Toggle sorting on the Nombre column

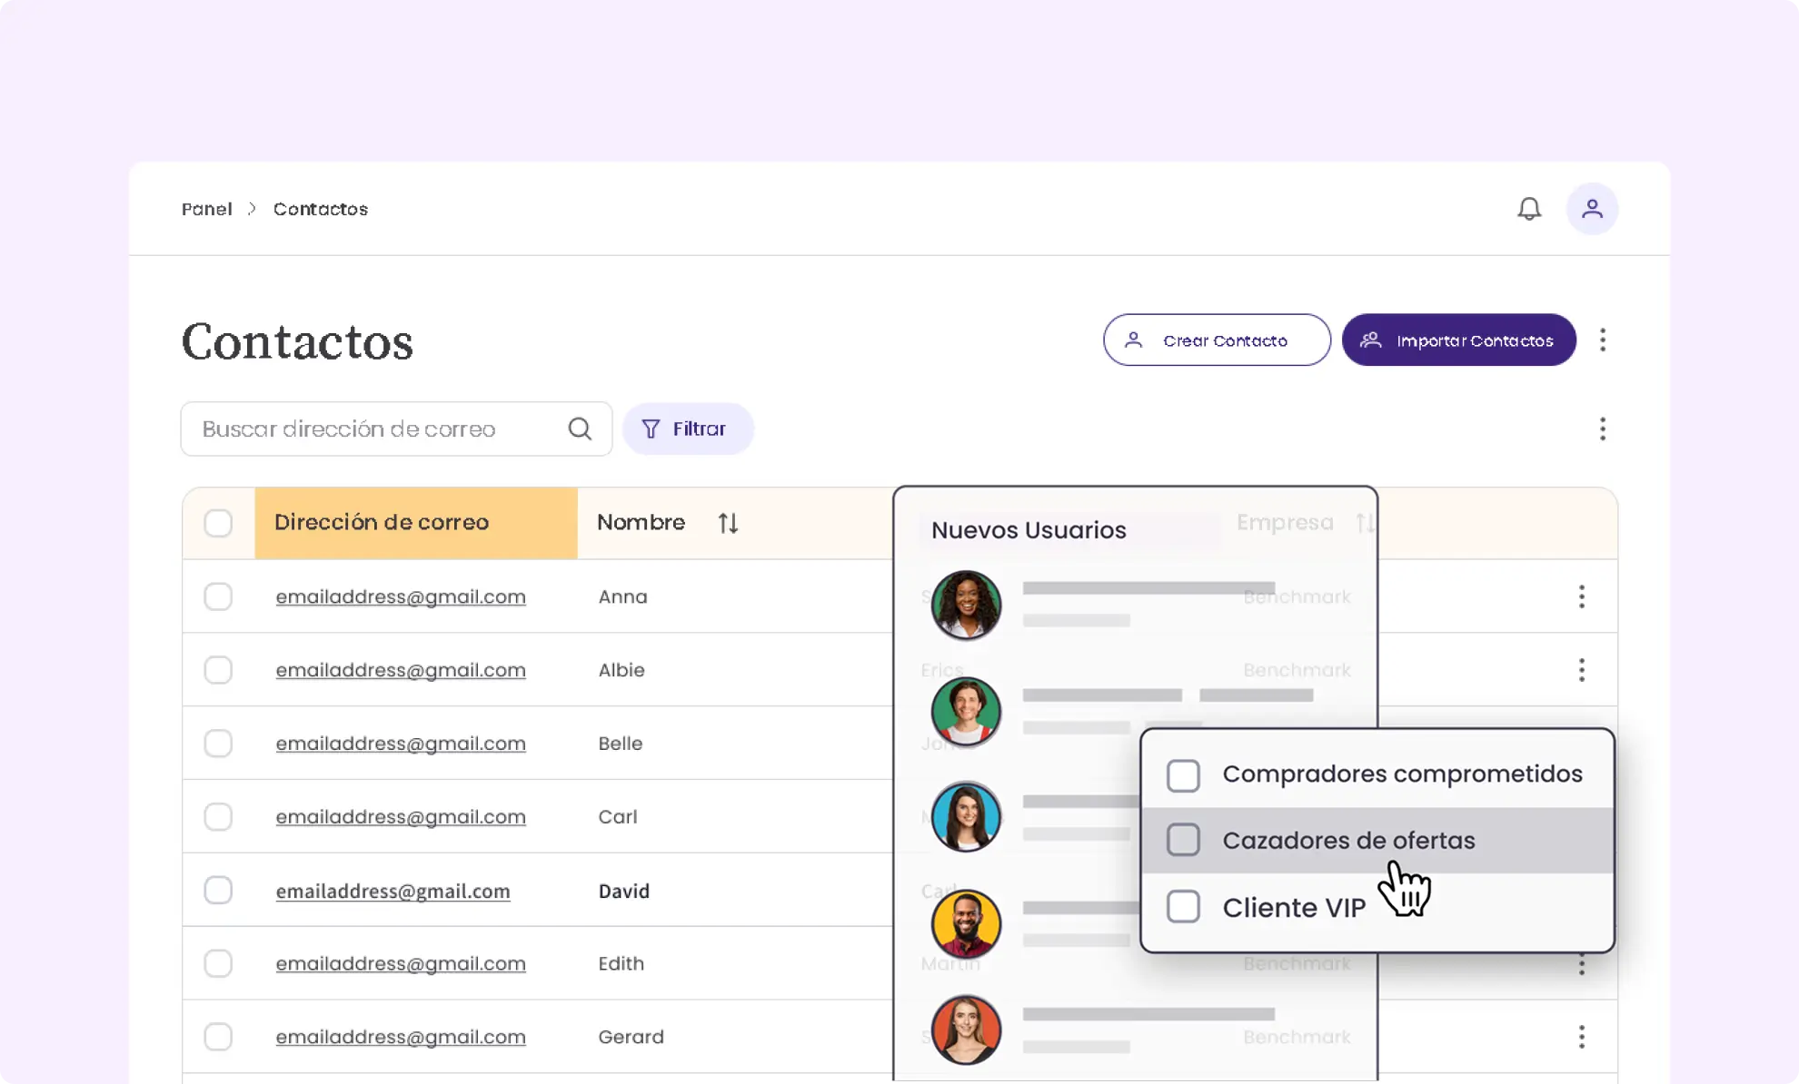click(x=727, y=522)
